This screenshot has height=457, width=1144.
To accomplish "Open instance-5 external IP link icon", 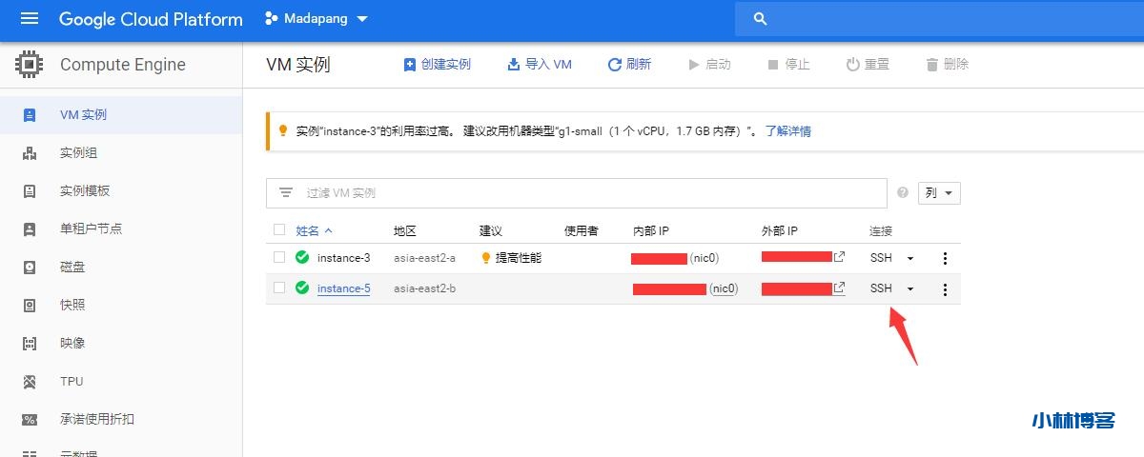I will coord(839,288).
